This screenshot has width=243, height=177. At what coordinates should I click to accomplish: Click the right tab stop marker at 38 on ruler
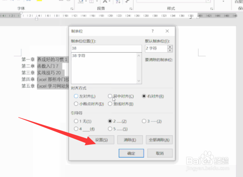tap(191, 18)
